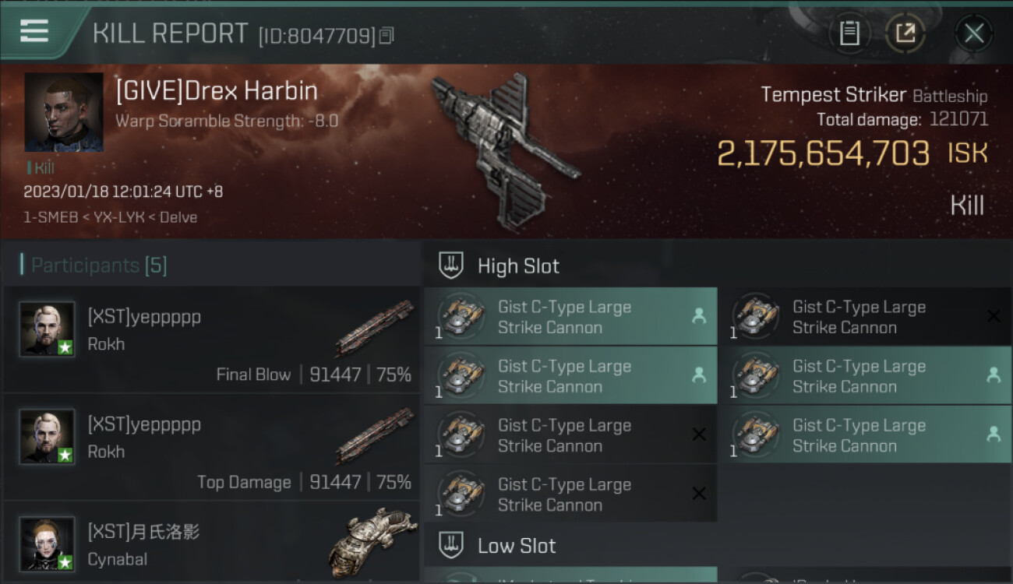Select the Final Blow yeppppp participant
Viewport: 1013px width, 584px height.
pyautogui.click(x=212, y=341)
